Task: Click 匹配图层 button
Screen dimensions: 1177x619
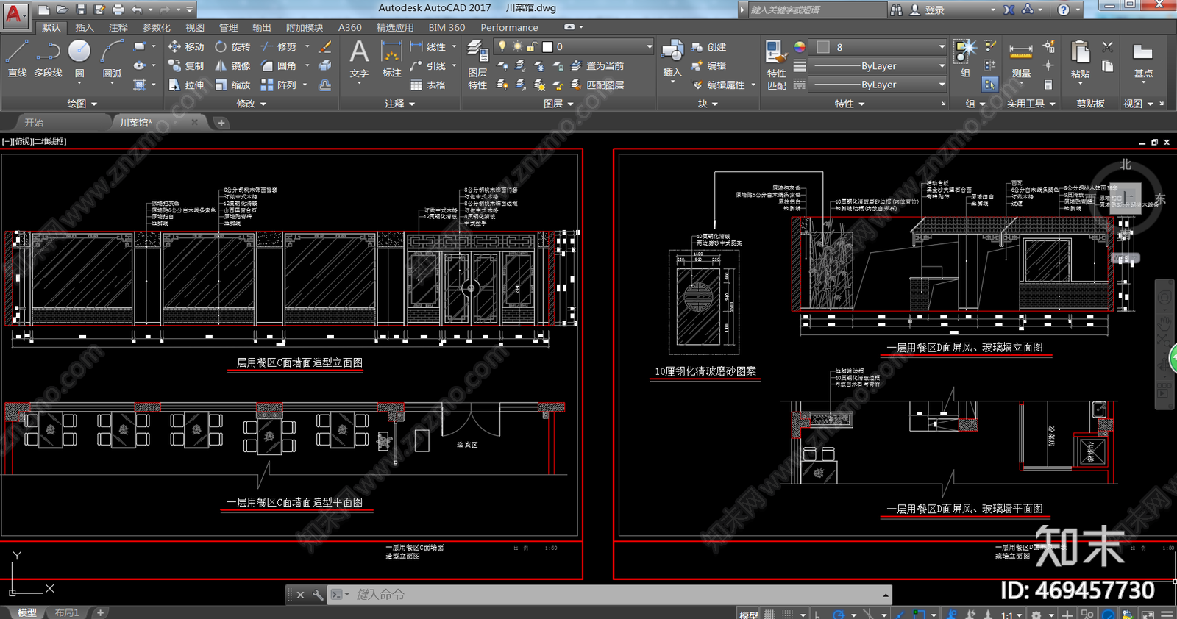Action: (x=598, y=85)
